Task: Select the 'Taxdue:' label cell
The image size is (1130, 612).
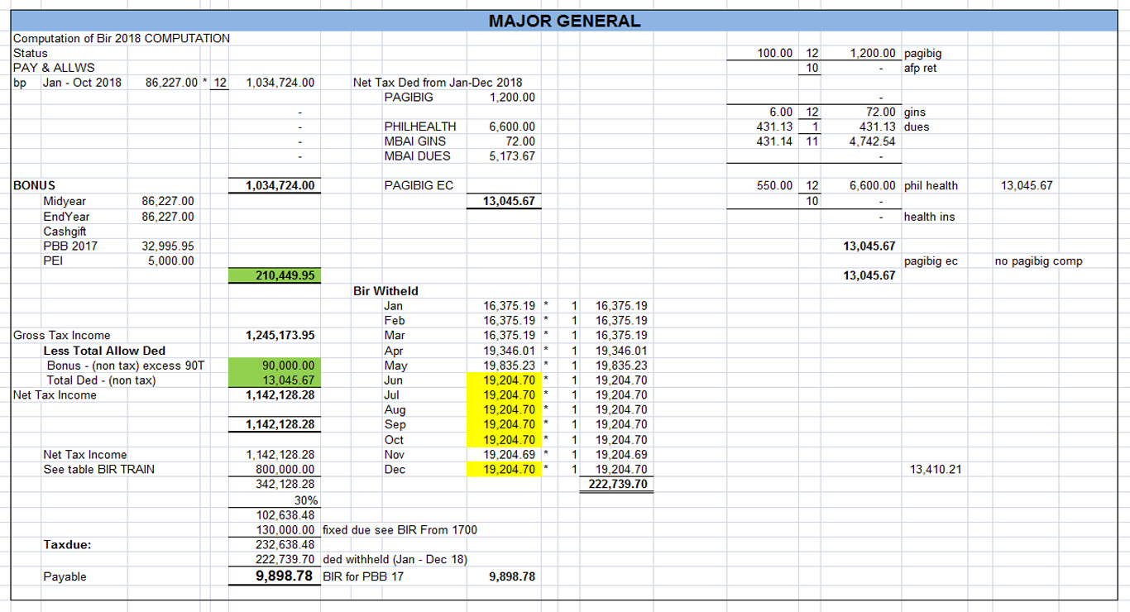Action: [67, 545]
